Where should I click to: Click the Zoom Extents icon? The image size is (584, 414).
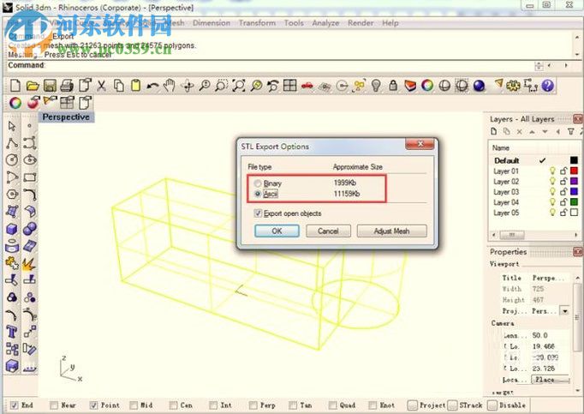(x=239, y=86)
